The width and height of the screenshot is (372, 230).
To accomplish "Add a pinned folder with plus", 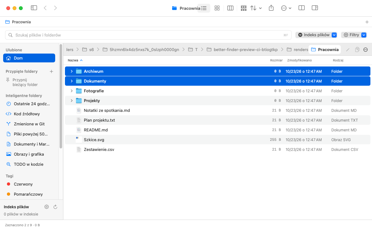I will tap(51, 72).
